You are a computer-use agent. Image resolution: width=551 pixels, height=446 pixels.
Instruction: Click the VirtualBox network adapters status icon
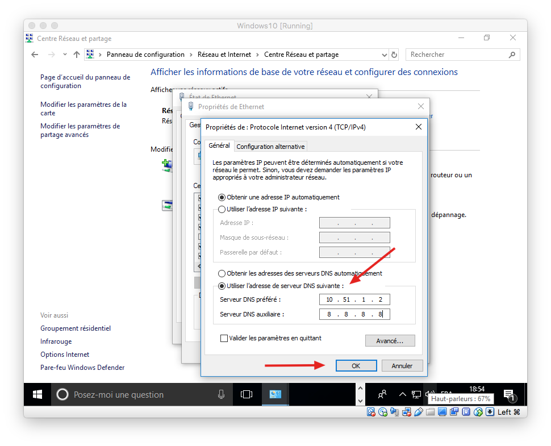click(407, 412)
